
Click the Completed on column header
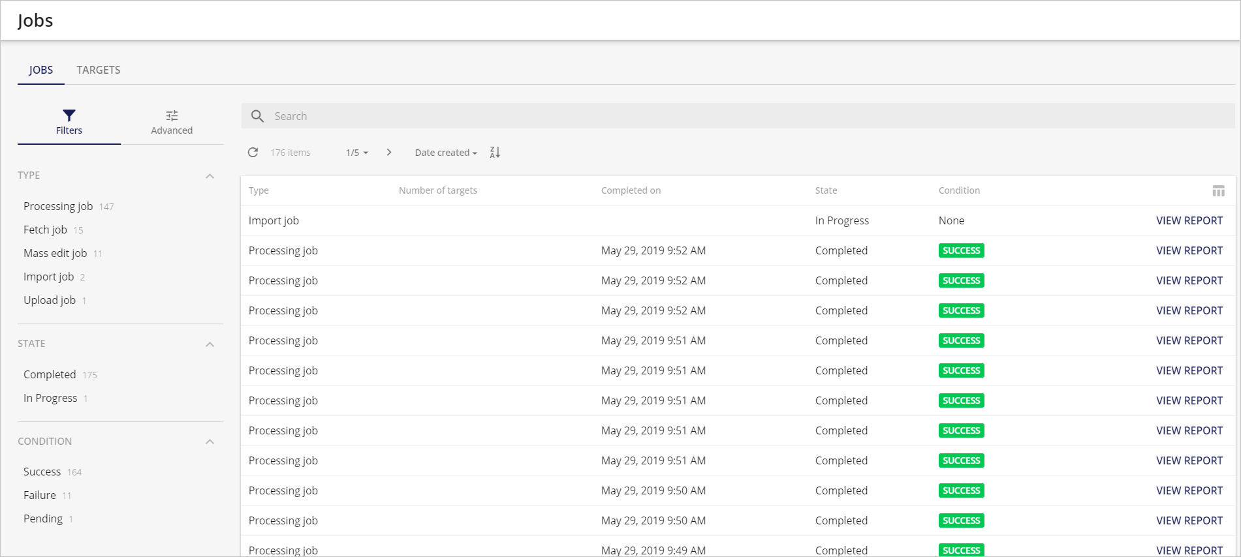tap(631, 190)
